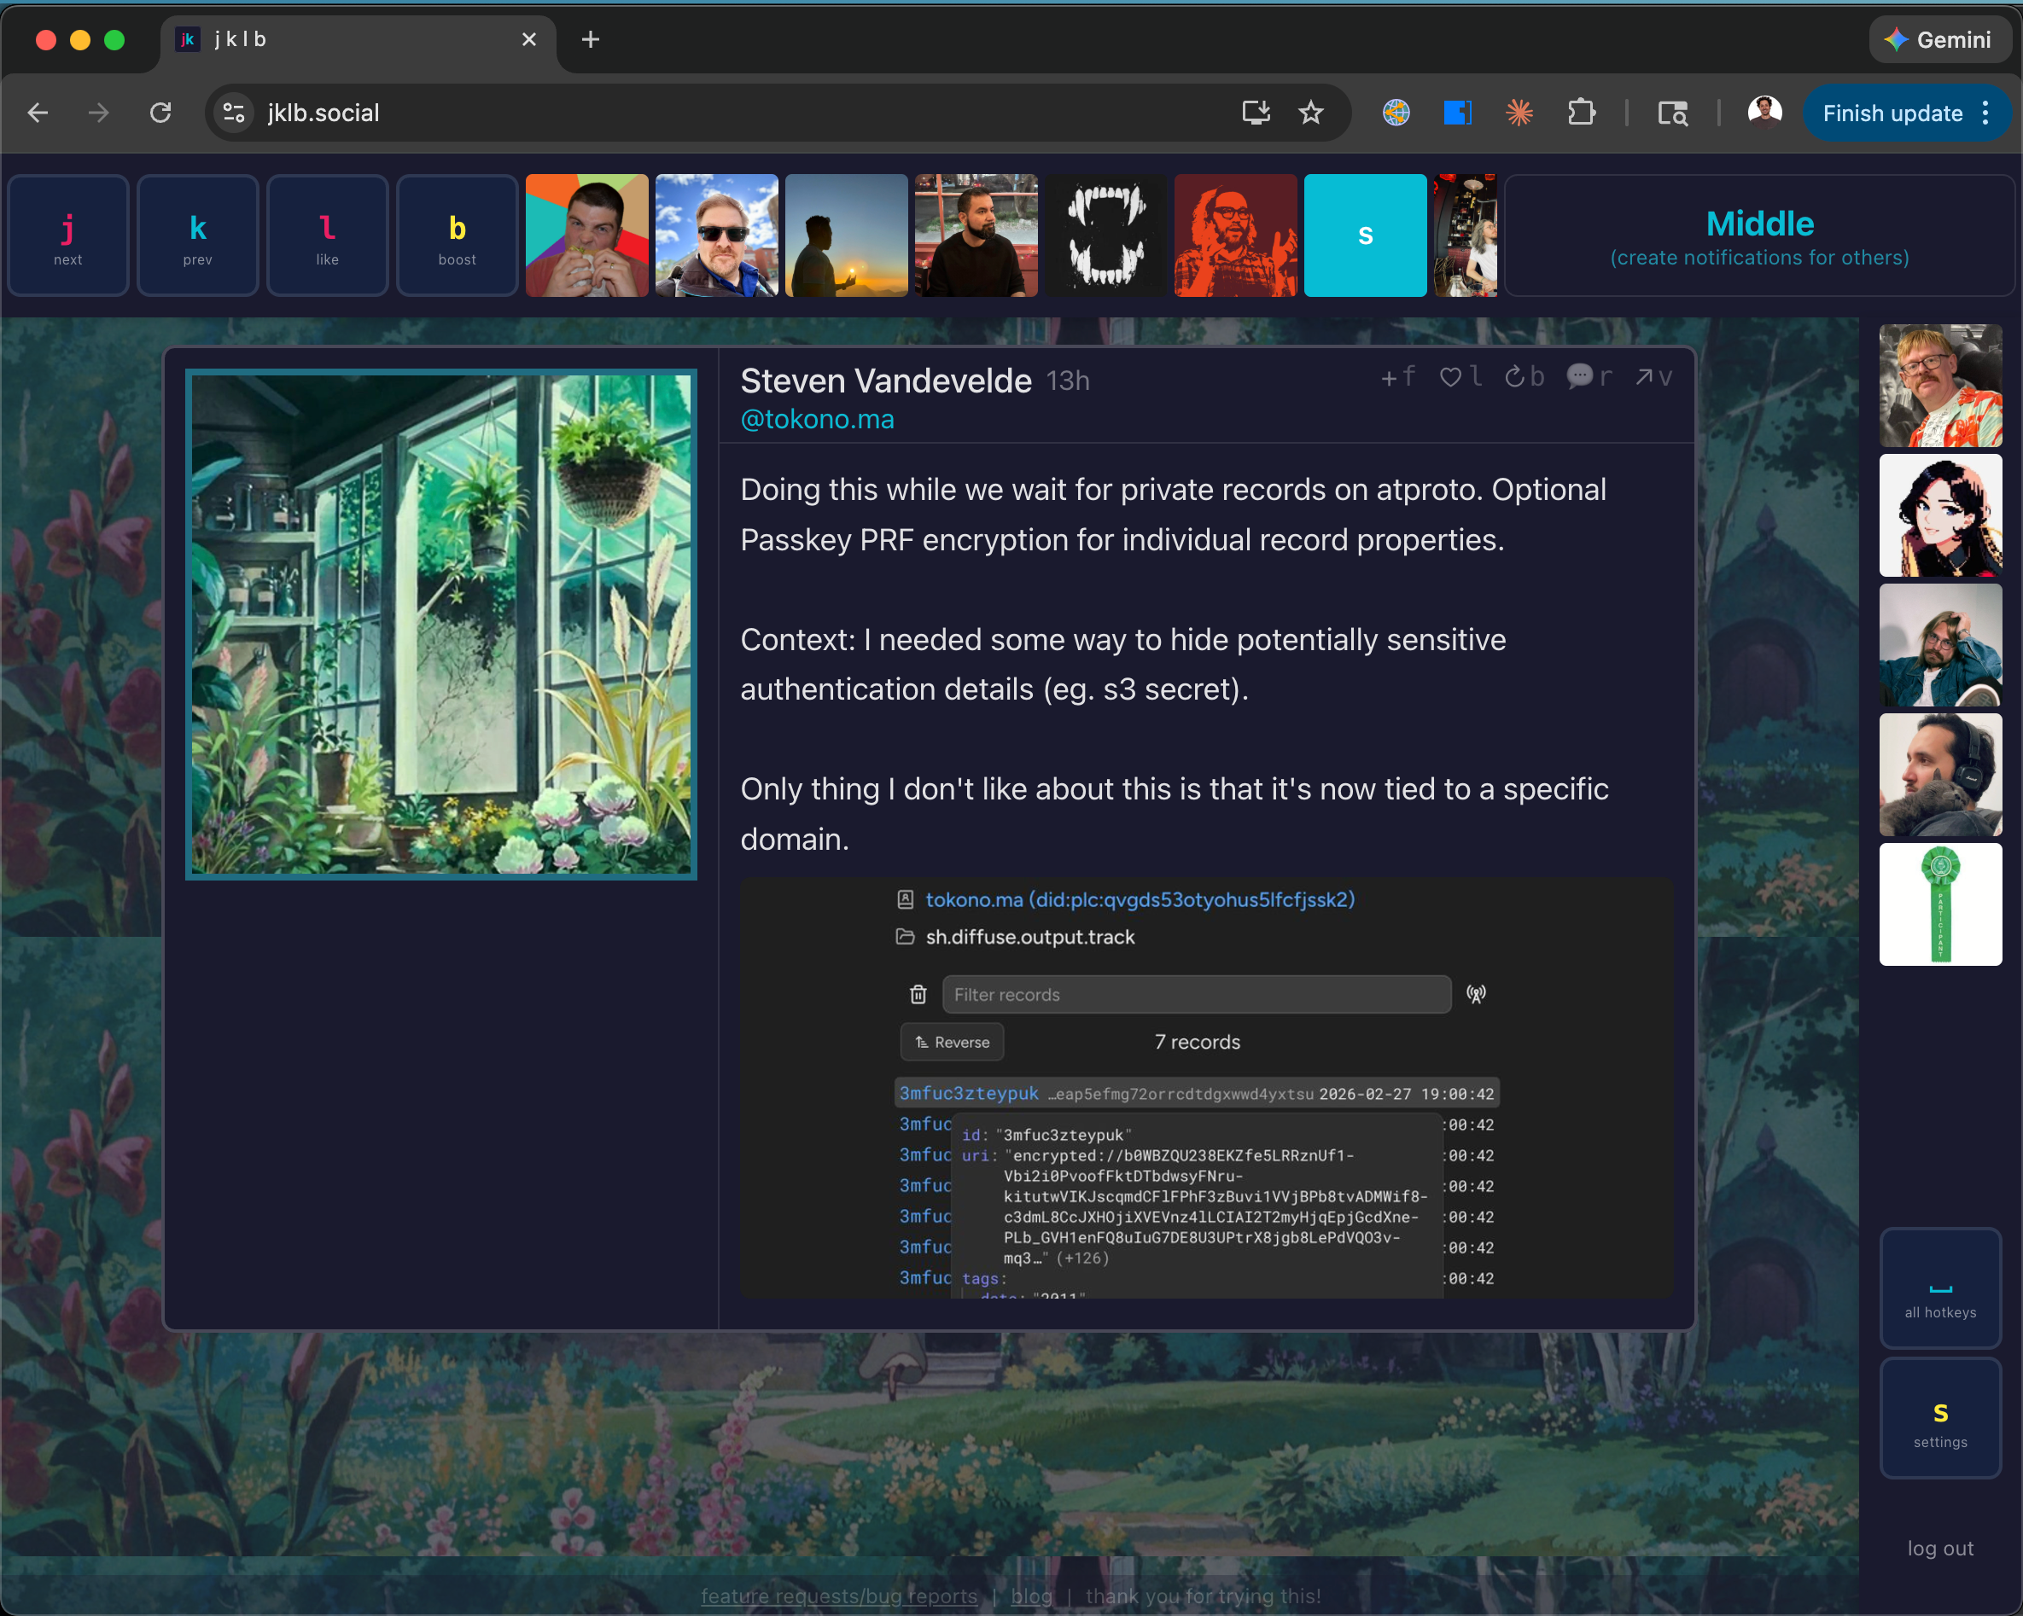Toggle the Middle notifications mode panel

[x=1758, y=236]
